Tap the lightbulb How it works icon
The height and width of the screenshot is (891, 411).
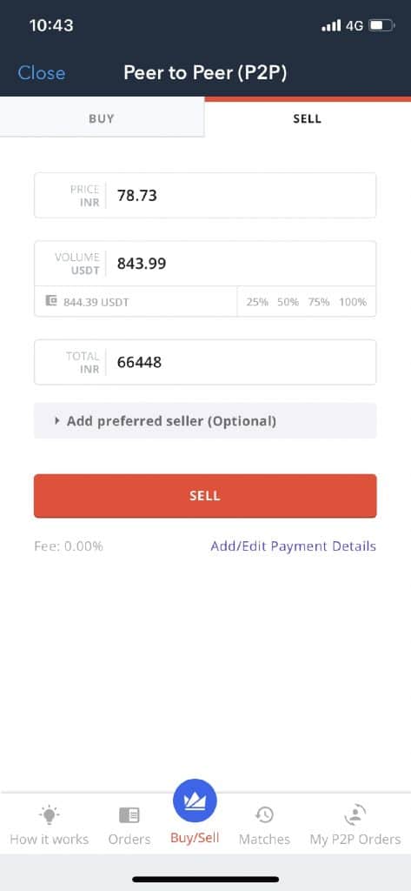[50, 815]
